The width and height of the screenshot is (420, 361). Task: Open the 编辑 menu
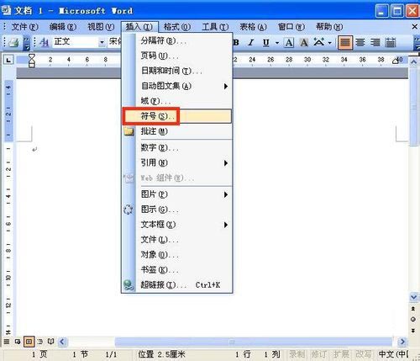tap(63, 27)
